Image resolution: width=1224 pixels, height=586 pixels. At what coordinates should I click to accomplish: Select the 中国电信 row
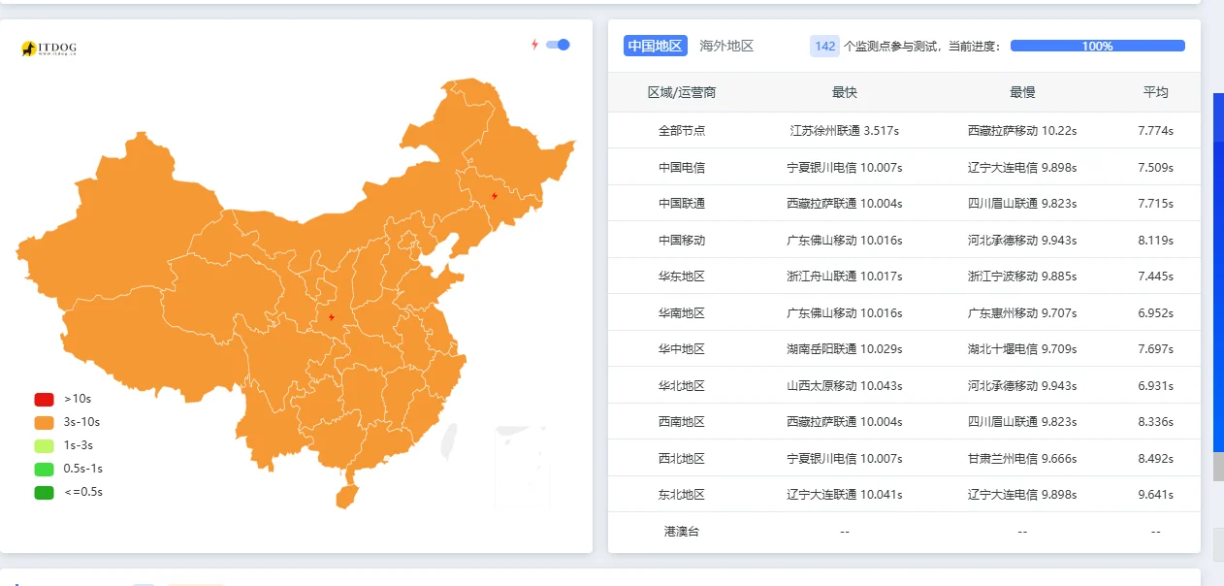[681, 167]
